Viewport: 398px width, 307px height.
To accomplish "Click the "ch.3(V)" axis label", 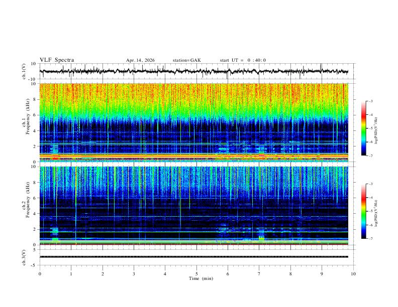I will [24, 258].
